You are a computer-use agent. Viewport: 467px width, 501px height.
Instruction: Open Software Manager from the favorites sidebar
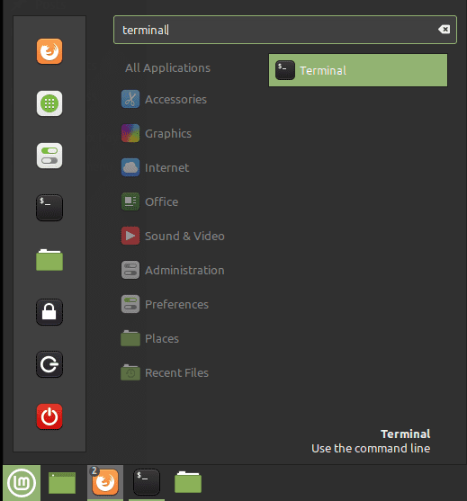coord(49,103)
